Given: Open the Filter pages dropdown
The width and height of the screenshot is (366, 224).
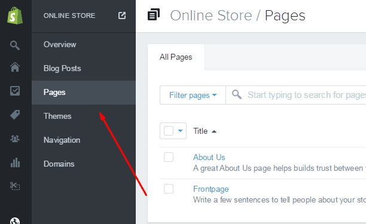Looking at the screenshot, I should point(193,95).
